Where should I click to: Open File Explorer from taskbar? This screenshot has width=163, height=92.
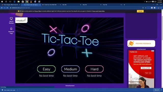click(19, 2)
